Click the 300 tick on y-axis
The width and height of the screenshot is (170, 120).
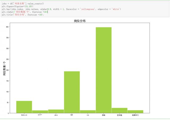pos(7,48)
